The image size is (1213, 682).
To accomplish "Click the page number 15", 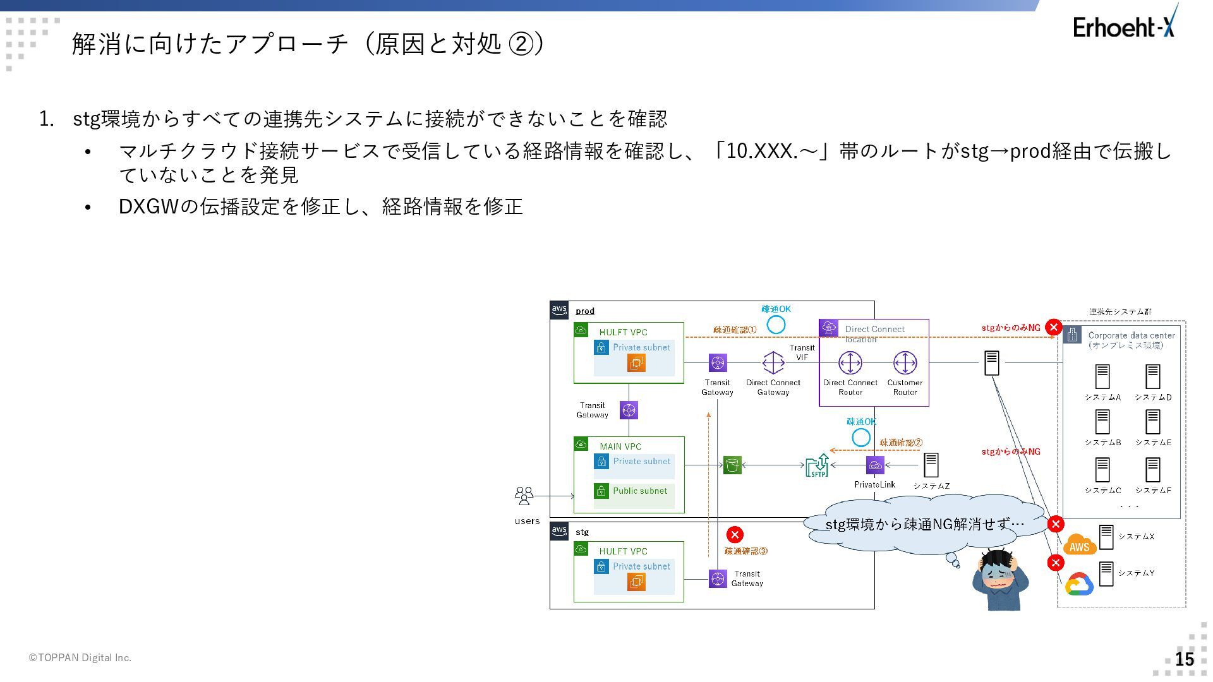I will (1185, 659).
